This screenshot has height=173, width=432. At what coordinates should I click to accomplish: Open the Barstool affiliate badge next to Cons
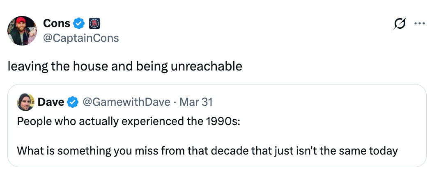[94, 24]
